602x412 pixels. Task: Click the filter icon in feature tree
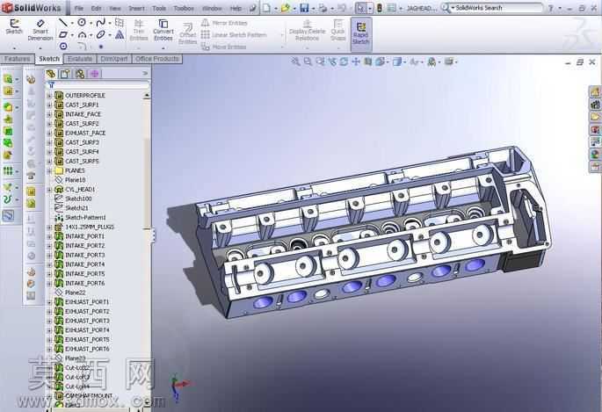51,85
